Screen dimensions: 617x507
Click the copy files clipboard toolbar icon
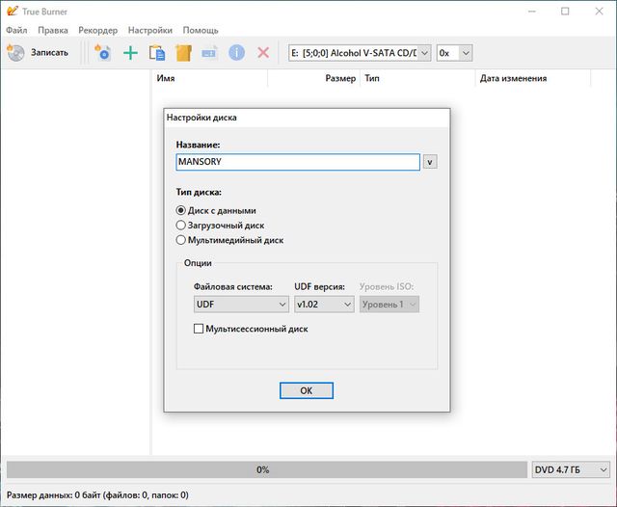[157, 53]
